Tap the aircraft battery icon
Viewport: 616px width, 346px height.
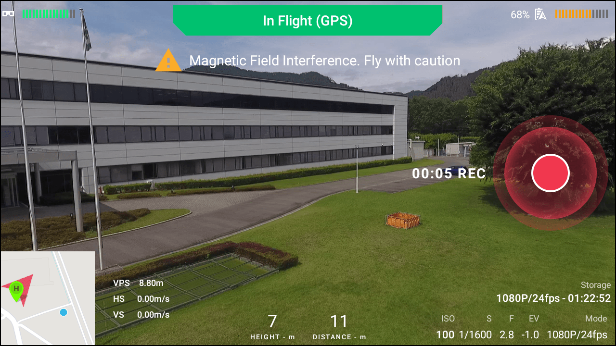541,14
